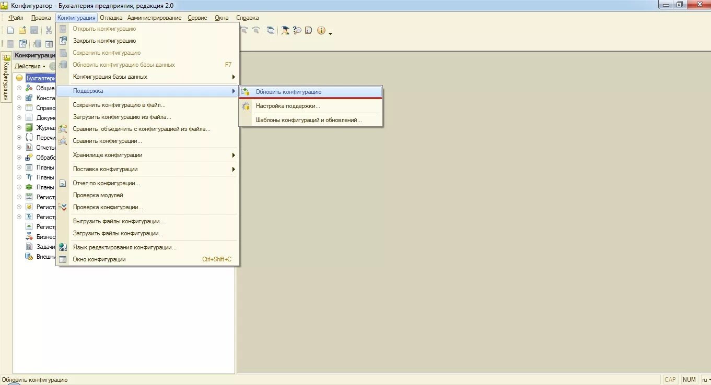
Task: Select the Внешние источники tree item
Action: (45, 257)
